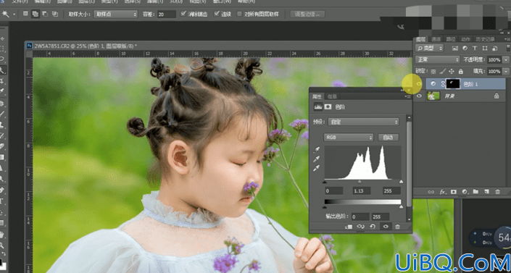Toggle lock position in Layers panel
The width and height of the screenshot is (511, 273).
(x=452, y=71)
